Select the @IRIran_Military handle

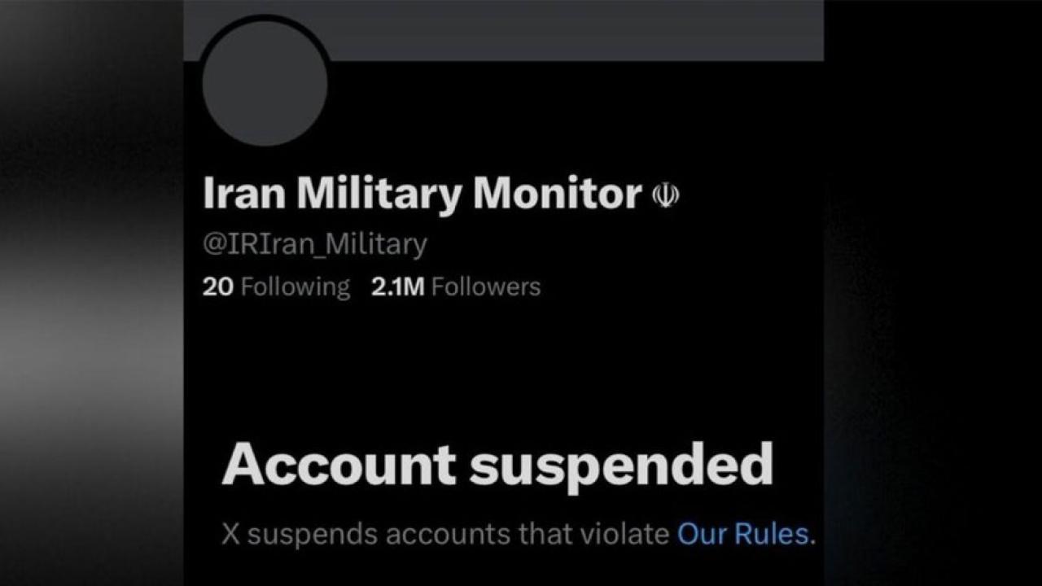[314, 244]
